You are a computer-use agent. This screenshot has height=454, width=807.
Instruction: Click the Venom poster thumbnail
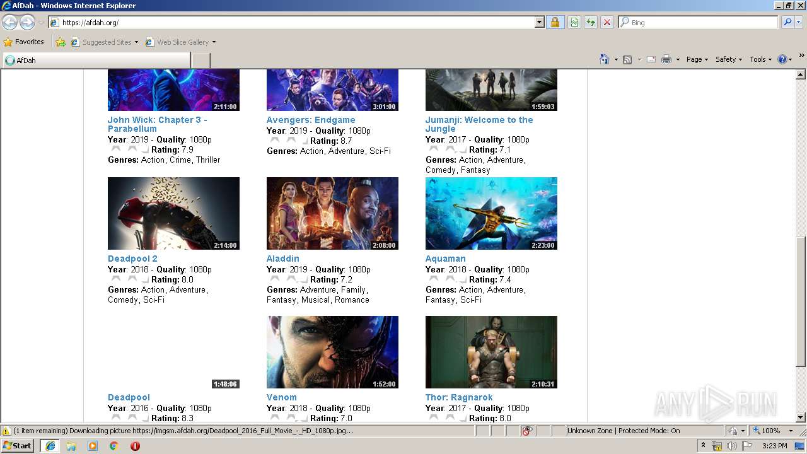click(x=332, y=352)
